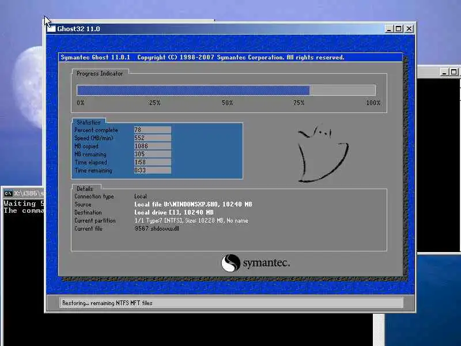Minimize the Ghost32 11.0 window

[x=388, y=29]
